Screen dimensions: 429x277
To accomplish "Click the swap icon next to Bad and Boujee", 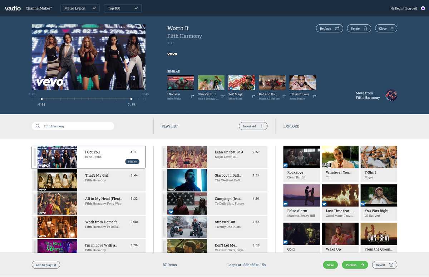I will tap(284, 96).
